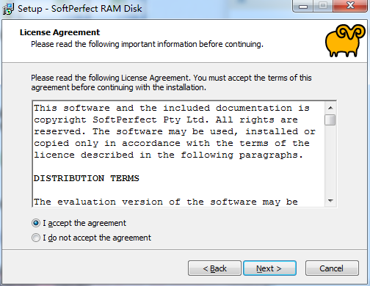Viewport: 370px width, 286px height.
Task: Click the window title Setup - SoftPerfect RAM Disk
Action: point(80,9)
